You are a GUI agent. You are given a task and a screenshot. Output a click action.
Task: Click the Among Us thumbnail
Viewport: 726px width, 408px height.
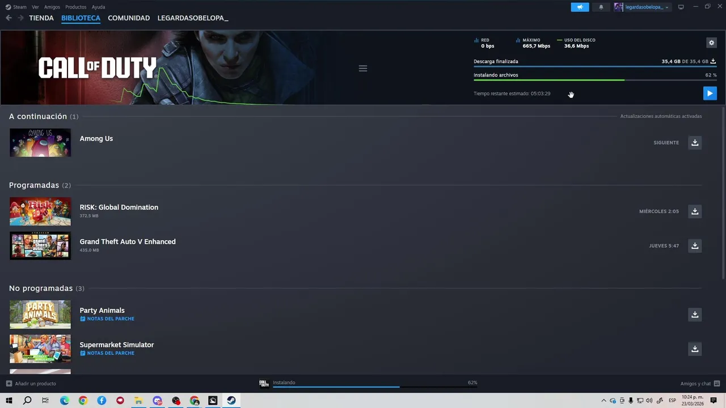pos(40,142)
